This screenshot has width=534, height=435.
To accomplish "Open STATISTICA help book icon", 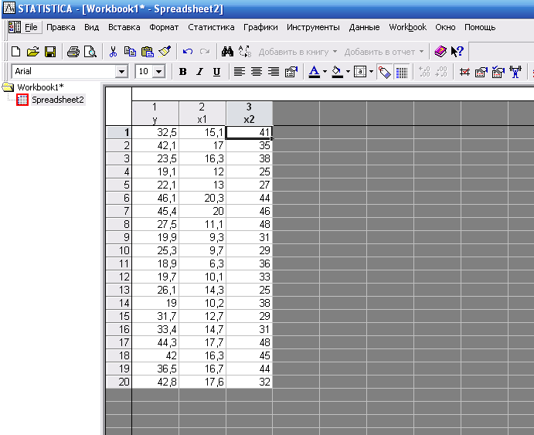I will pos(440,52).
